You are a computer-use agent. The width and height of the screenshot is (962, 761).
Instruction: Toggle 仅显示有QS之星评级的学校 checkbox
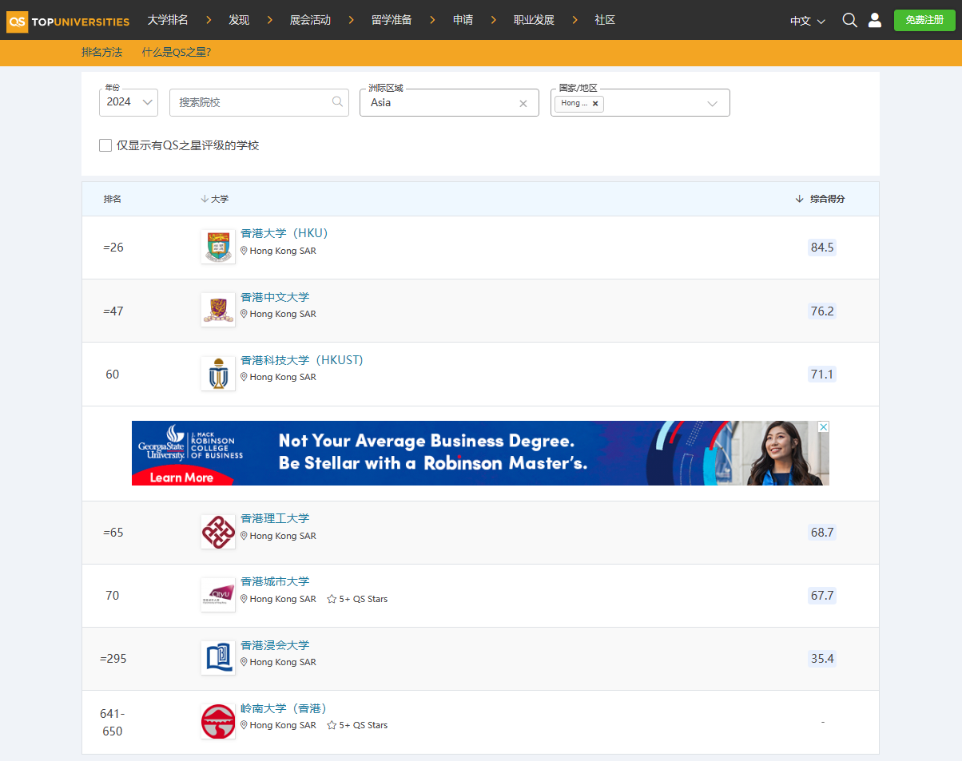(x=105, y=145)
